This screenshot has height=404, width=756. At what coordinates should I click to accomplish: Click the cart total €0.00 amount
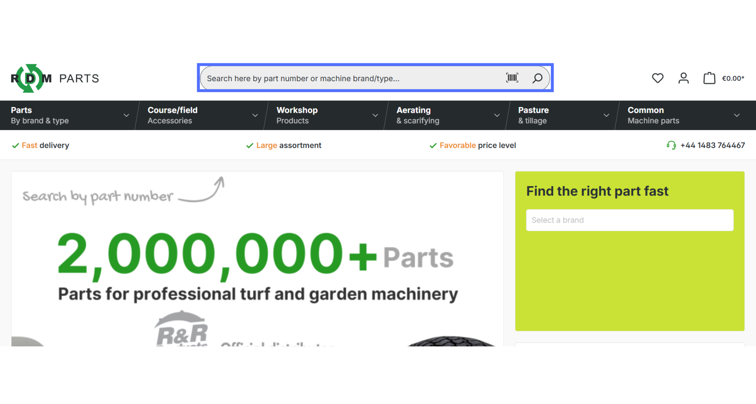pyautogui.click(x=733, y=78)
